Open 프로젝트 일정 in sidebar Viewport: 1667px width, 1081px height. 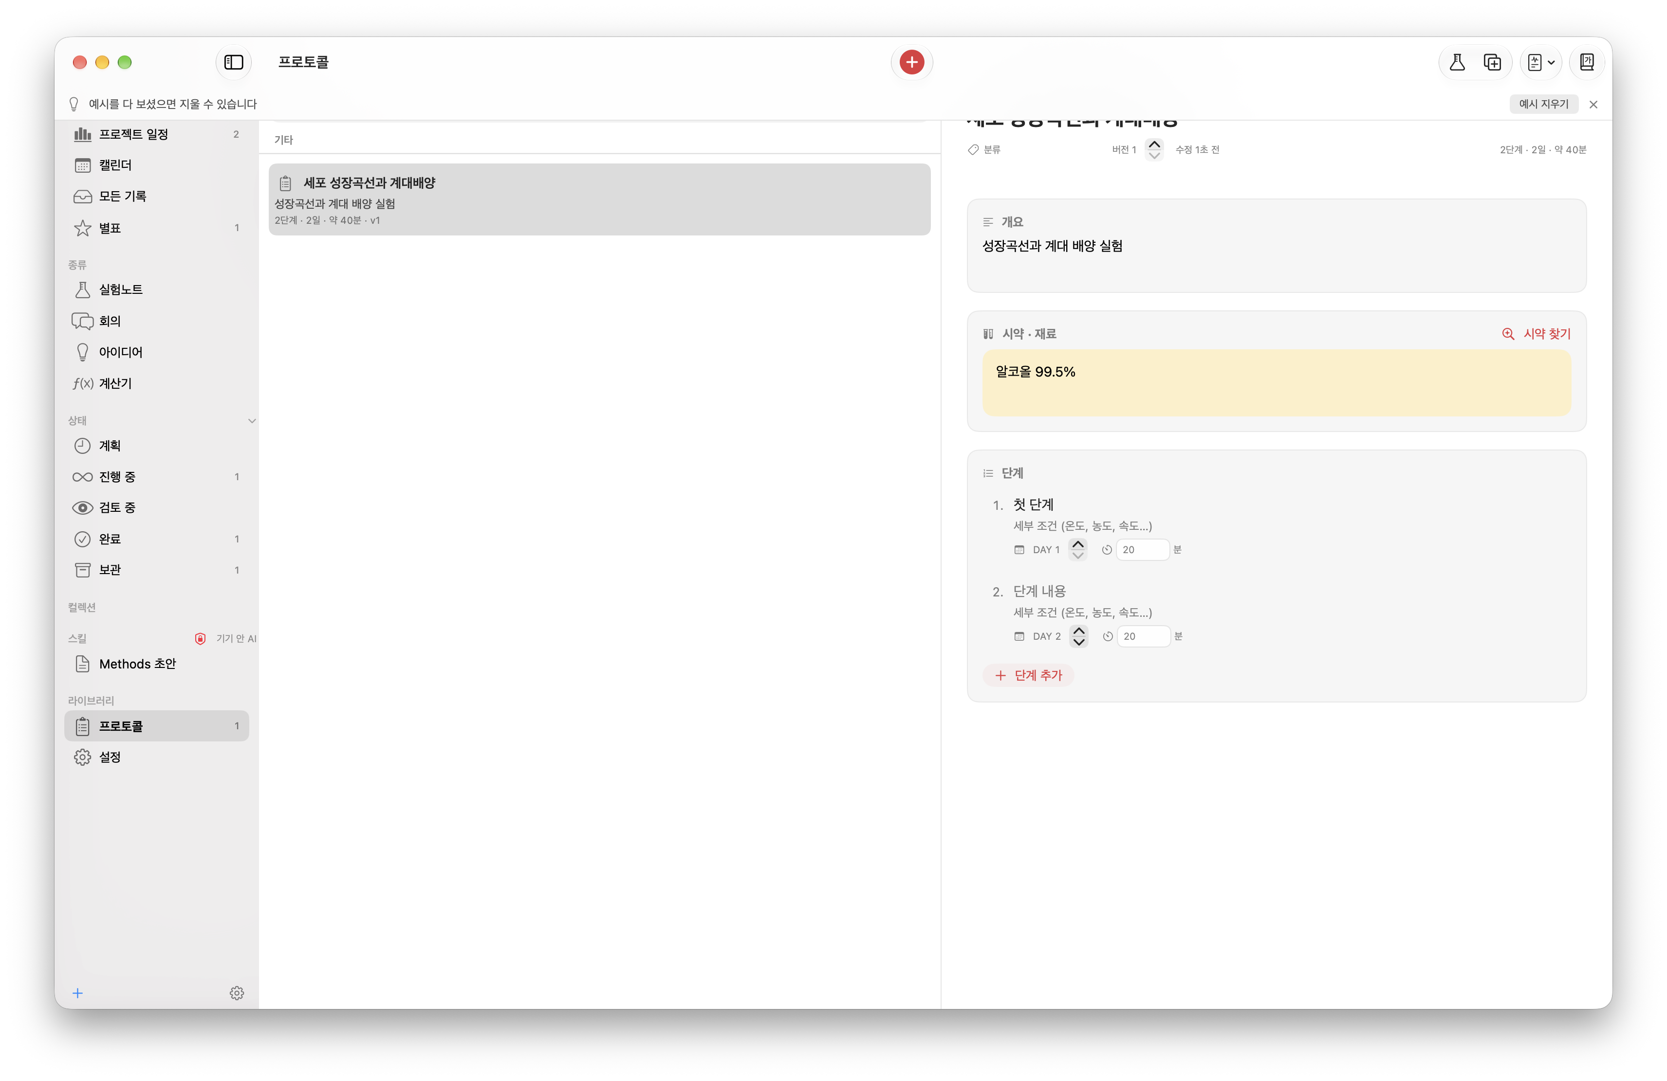(x=157, y=134)
